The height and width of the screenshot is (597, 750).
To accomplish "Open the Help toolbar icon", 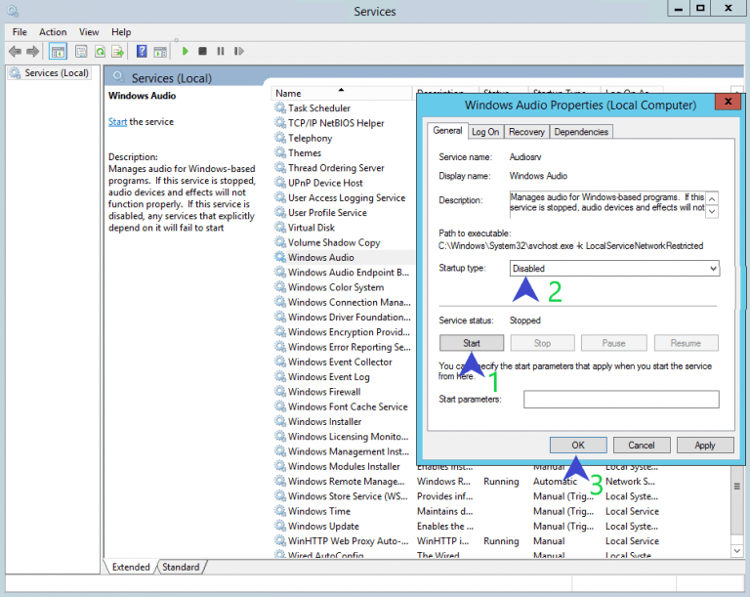I will tap(142, 51).
